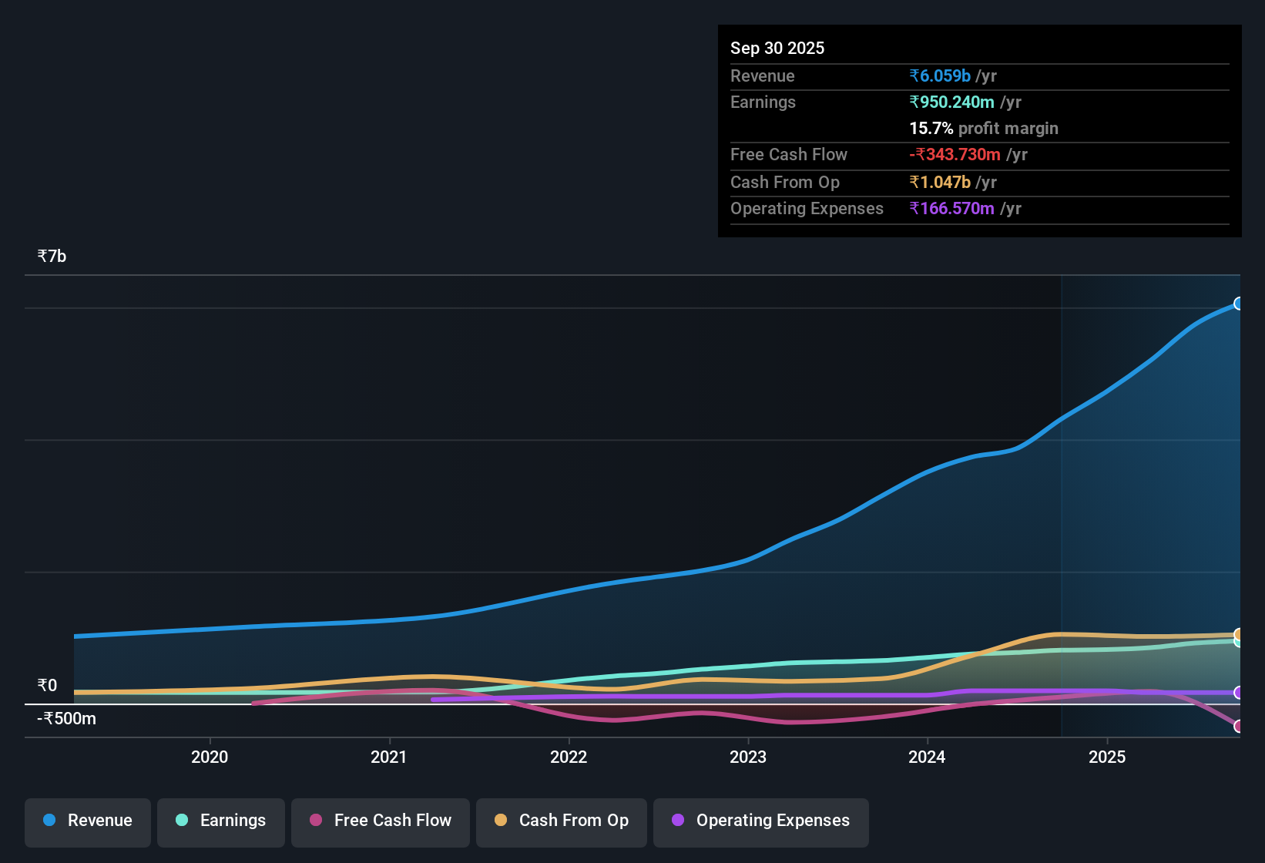Image resolution: width=1265 pixels, height=863 pixels.
Task: Expand the Cash From Op legend chip
Action: 561,821
